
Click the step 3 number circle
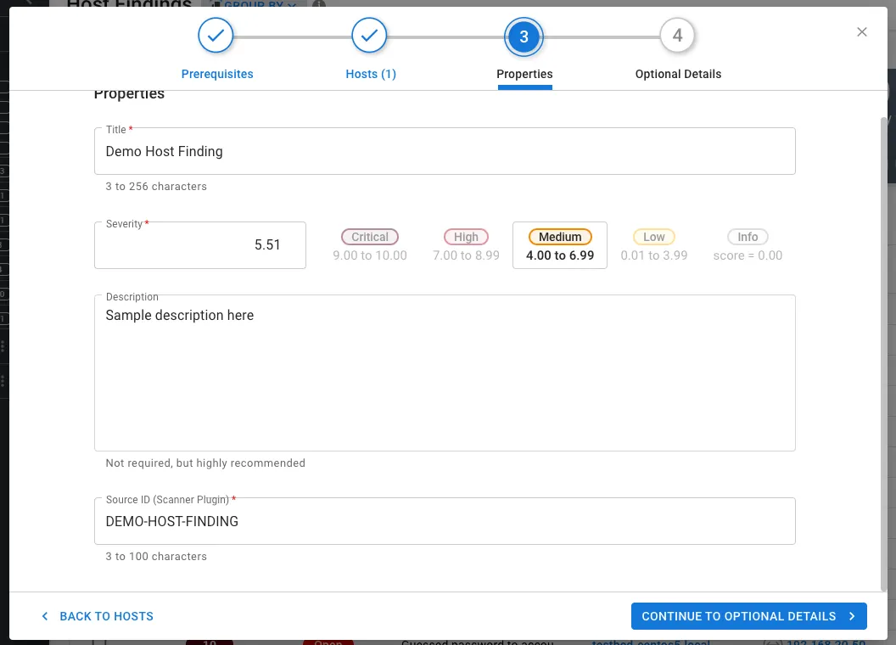pos(524,36)
